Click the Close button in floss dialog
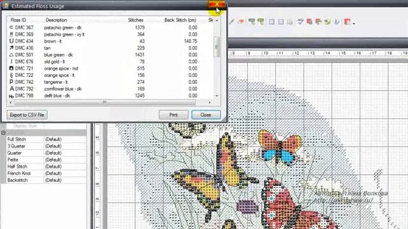This screenshot has width=408, height=229. tap(206, 114)
